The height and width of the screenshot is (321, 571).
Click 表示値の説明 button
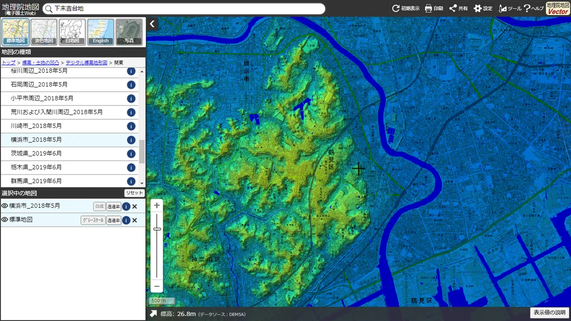pos(550,312)
